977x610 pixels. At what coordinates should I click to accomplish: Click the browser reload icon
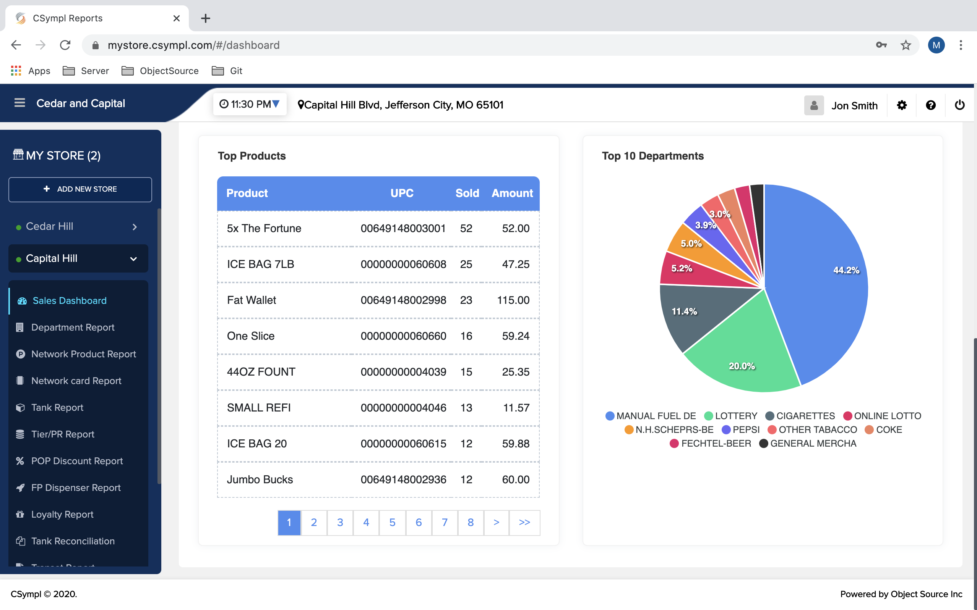click(65, 45)
